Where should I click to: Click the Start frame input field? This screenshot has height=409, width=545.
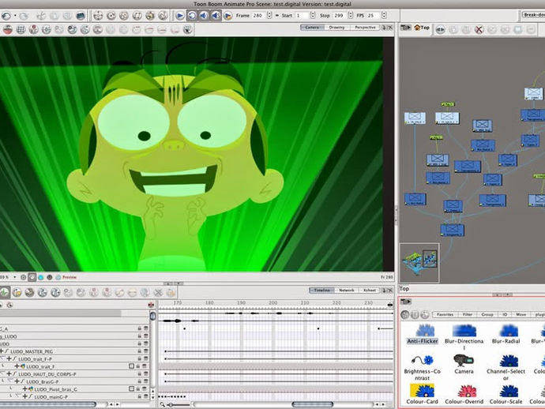tap(302, 16)
